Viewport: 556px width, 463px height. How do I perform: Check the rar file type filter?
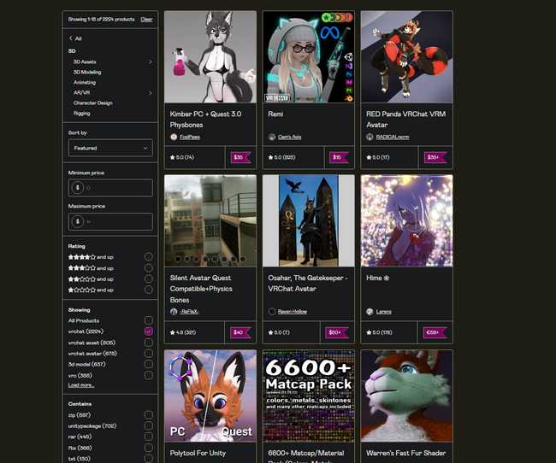point(149,437)
